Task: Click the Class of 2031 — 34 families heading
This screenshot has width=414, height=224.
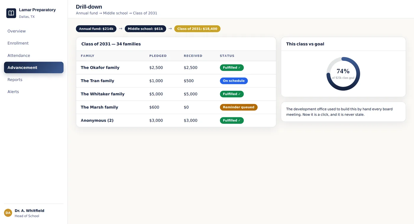Action: point(111,44)
